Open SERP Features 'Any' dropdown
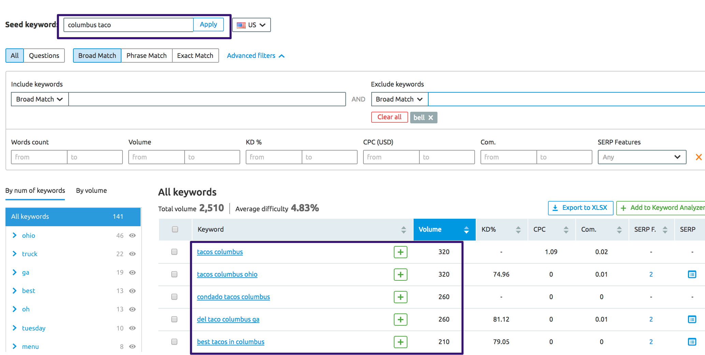 (642, 157)
